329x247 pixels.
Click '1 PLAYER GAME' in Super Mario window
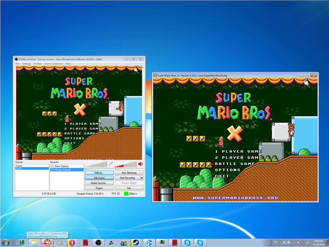239,151
